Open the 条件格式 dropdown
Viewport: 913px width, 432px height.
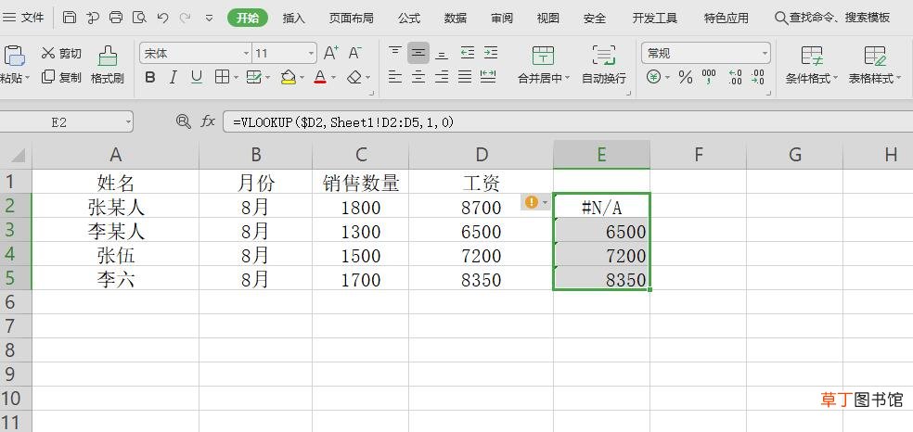click(x=812, y=66)
